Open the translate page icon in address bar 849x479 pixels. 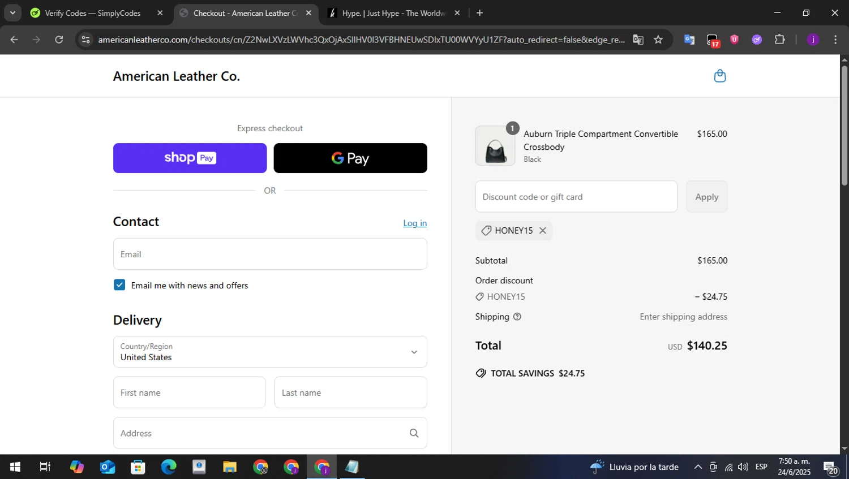[638, 40]
